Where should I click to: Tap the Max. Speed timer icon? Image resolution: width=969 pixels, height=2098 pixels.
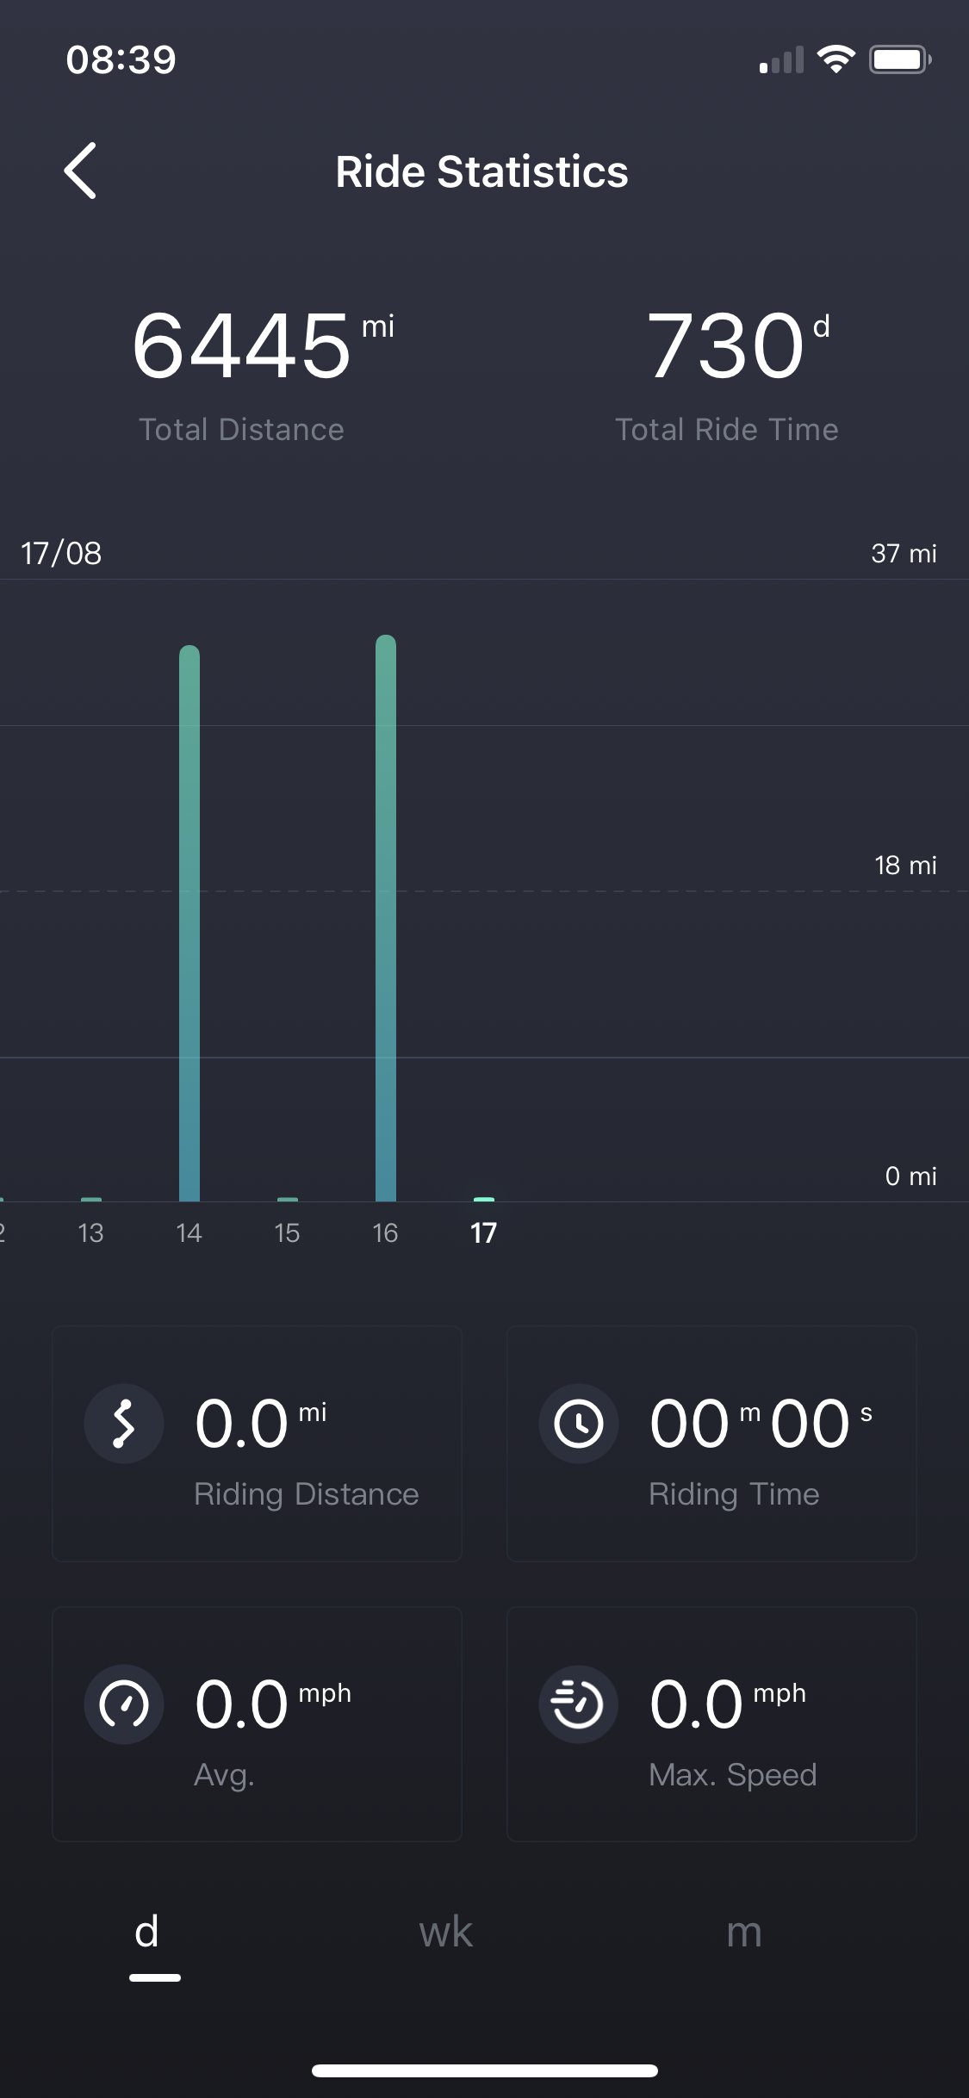(578, 1704)
